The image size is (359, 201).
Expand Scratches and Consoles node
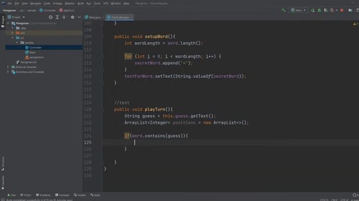[8, 72]
